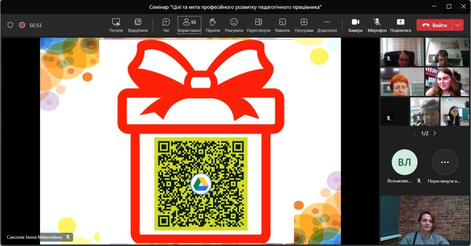Click the shared QR code image
Viewport: 471px width, 246px height.
tap(201, 184)
